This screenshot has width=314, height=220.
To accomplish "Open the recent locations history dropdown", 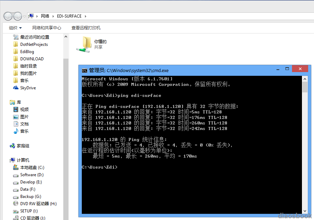I will click(25, 17).
